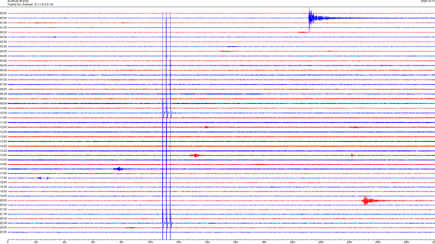The height and width of the screenshot is (244, 435).
Task: Select the 28m axis tick label
Action: [406, 242]
